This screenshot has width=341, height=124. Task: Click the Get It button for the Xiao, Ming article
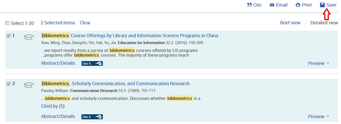tap(92, 63)
